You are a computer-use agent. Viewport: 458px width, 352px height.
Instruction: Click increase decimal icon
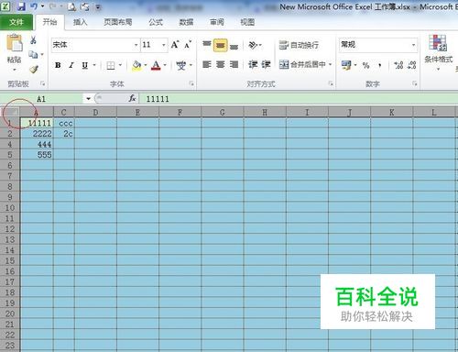click(x=398, y=65)
